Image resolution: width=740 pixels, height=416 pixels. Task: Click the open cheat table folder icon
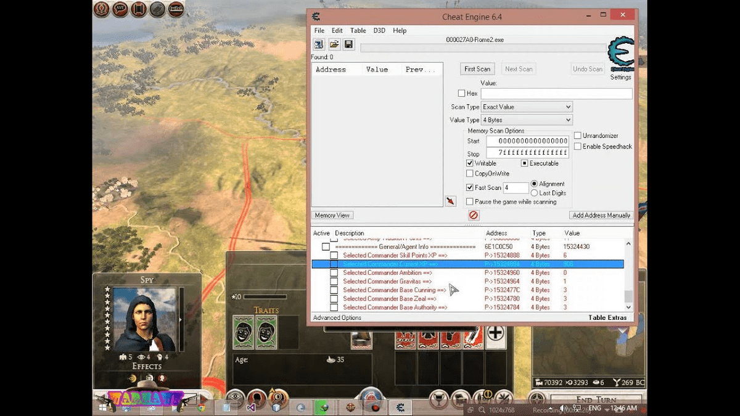[334, 44]
